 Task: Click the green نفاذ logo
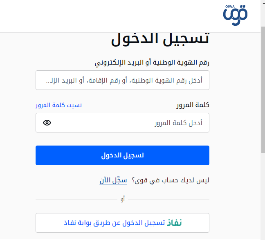click(x=175, y=223)
